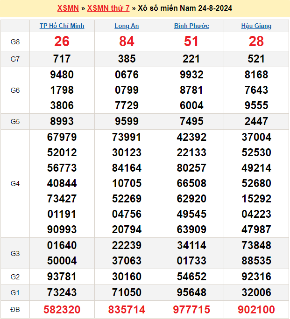Select the G5 number 2447

tap(256, 121)
